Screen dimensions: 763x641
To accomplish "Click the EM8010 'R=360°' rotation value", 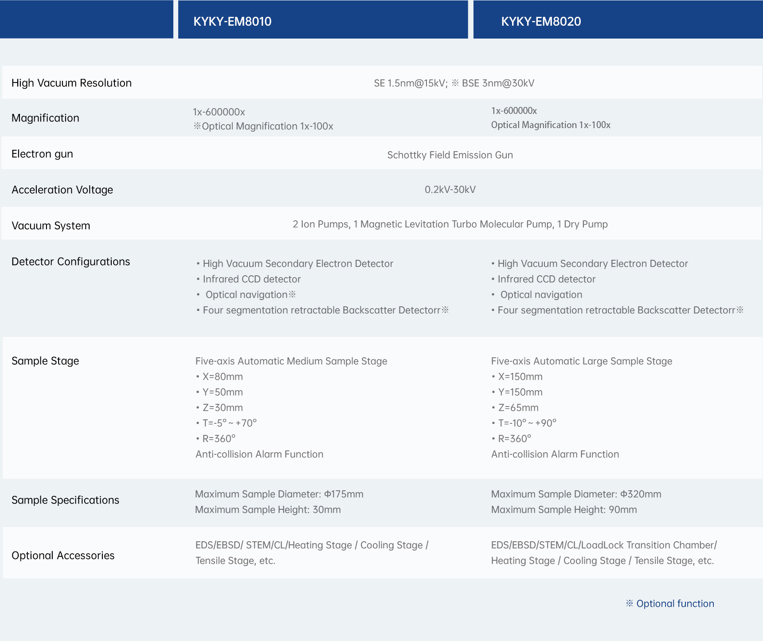I will (216, 439).
